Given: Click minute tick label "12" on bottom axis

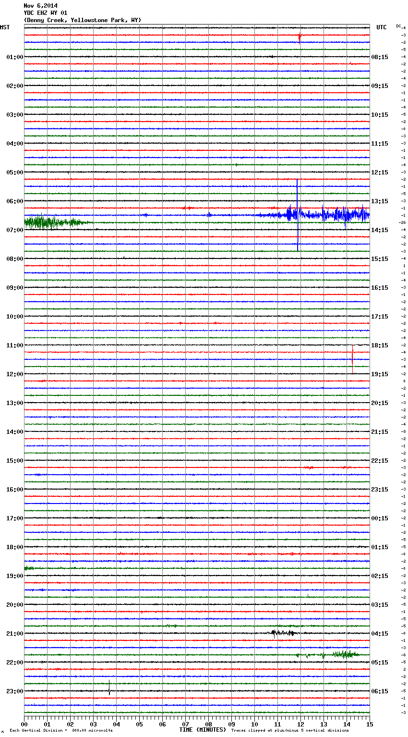Looking at the screenshot, I should pos(300,724).
